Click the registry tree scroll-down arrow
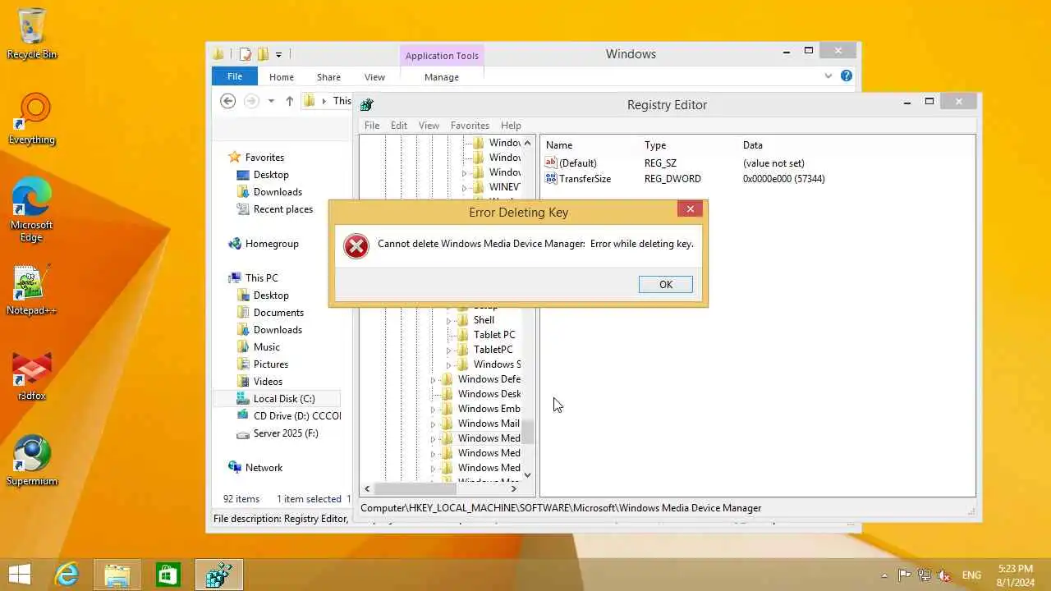1051x591 pixels. 527,474
